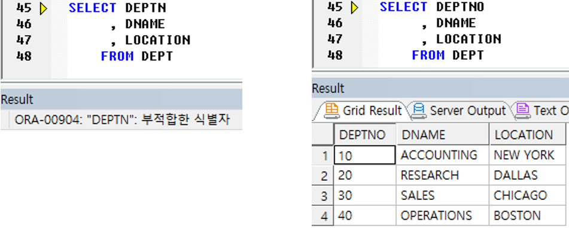Screen dimensions: 569x228
Task: Select the cell containing 20
Action: coord(365,175)
